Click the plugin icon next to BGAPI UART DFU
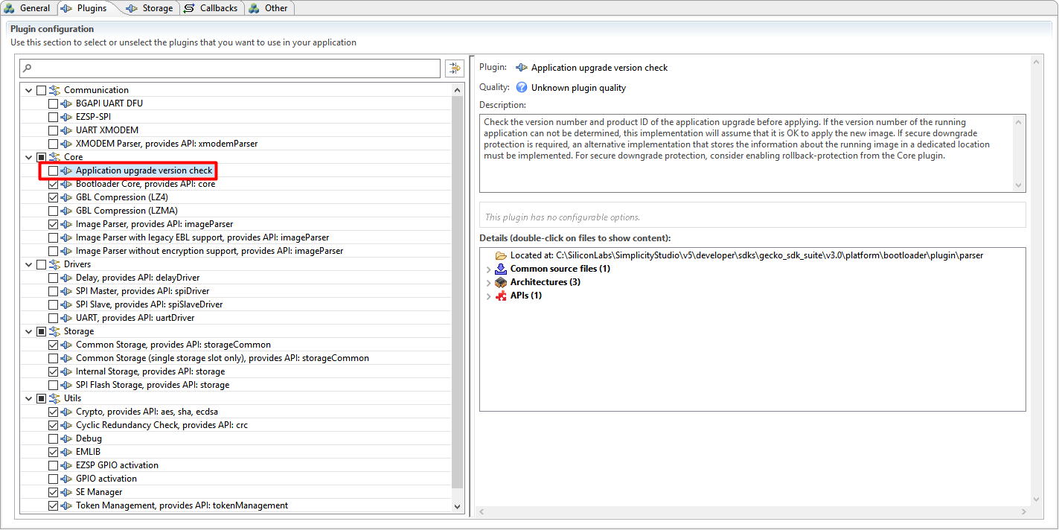The width and height of the screenshot is (1059, 530). click(67, 103)
